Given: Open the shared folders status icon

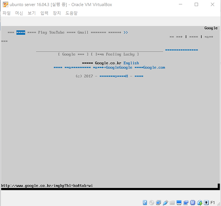Looking at the screenshot, I should (x=172, y=203).
